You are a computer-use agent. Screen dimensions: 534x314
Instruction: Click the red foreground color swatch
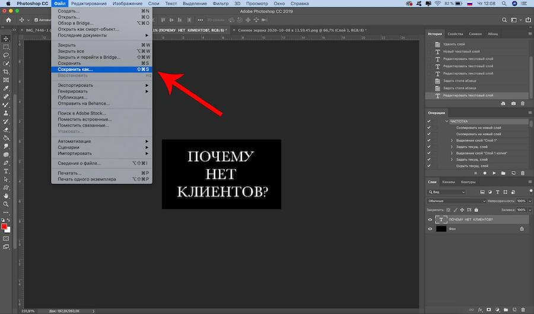pos(5,226)
